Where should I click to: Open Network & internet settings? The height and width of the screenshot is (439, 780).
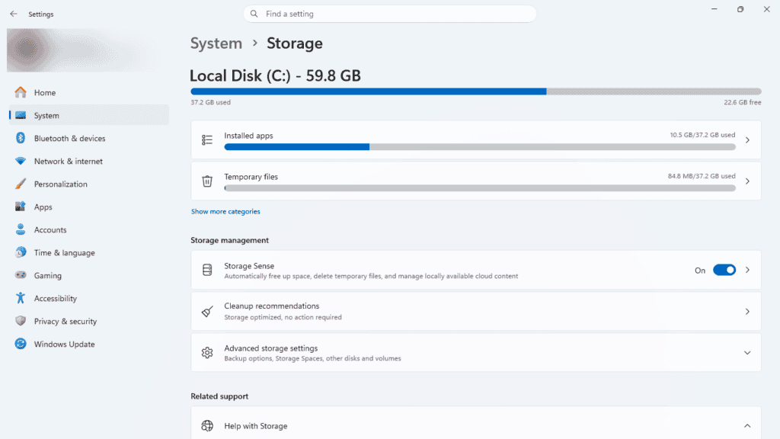[89, 162]
